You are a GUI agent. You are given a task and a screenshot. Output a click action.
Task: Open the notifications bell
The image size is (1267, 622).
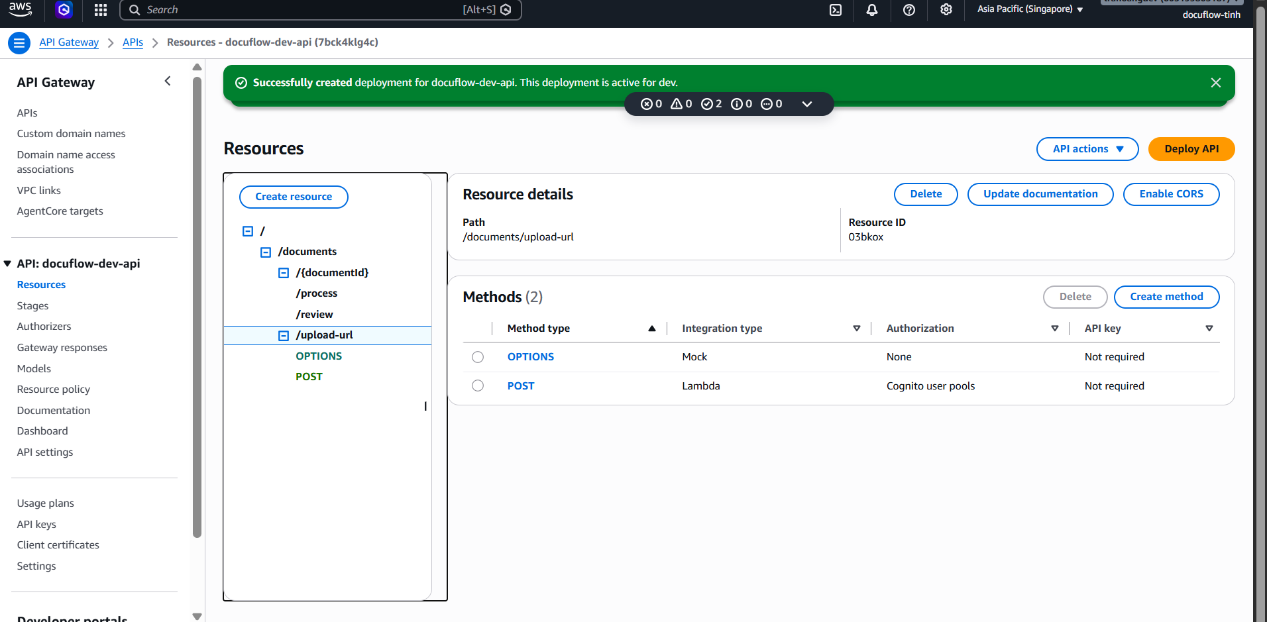(872, 9)
